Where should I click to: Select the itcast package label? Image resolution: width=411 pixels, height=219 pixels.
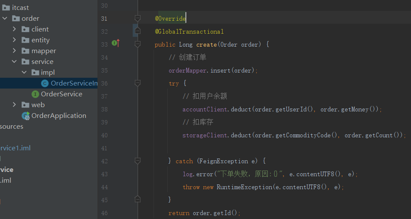20,8
